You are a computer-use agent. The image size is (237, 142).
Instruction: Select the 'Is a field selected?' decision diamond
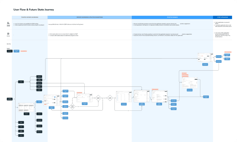110,98
